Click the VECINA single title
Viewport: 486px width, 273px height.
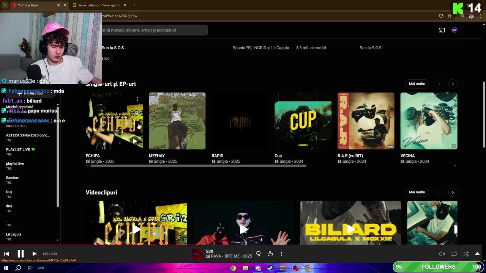pyautogui.click(x=407, y=156)
